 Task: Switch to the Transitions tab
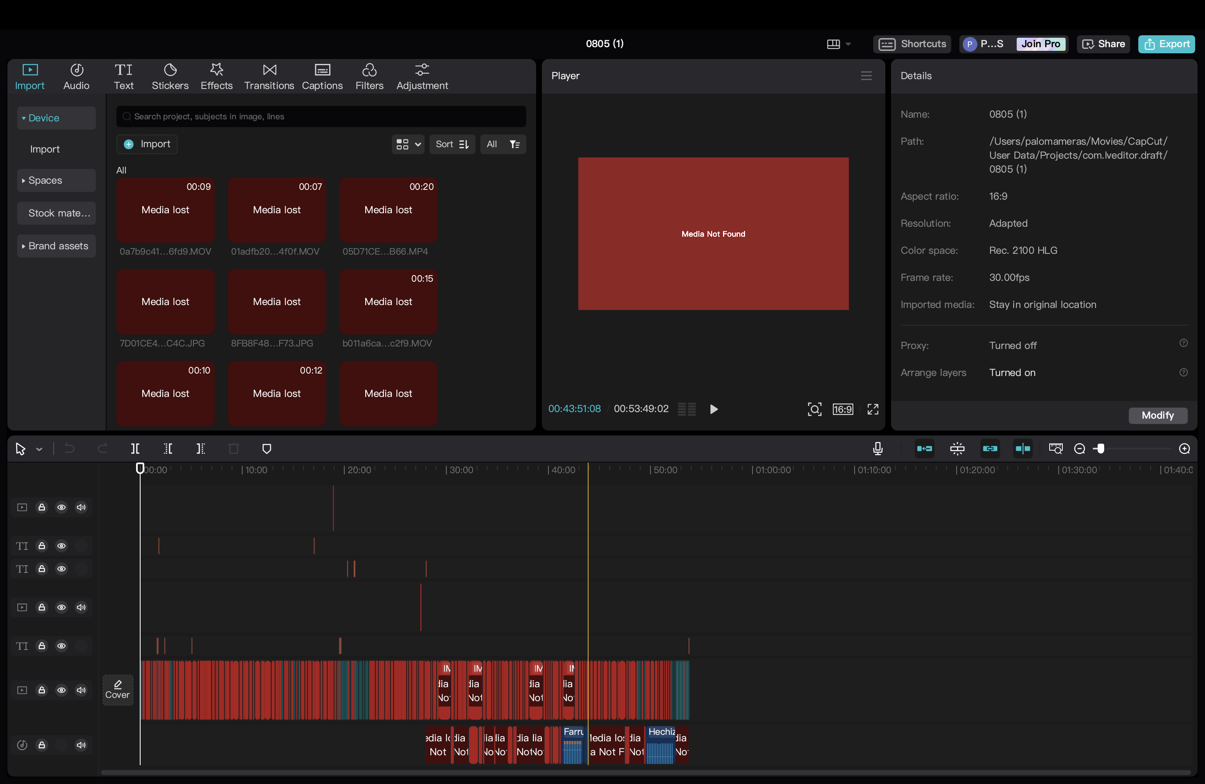tap(269, 77)
